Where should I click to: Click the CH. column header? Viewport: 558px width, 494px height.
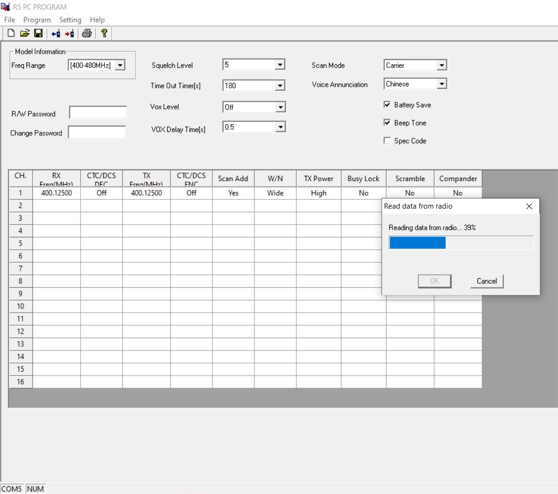coord(20,178)
